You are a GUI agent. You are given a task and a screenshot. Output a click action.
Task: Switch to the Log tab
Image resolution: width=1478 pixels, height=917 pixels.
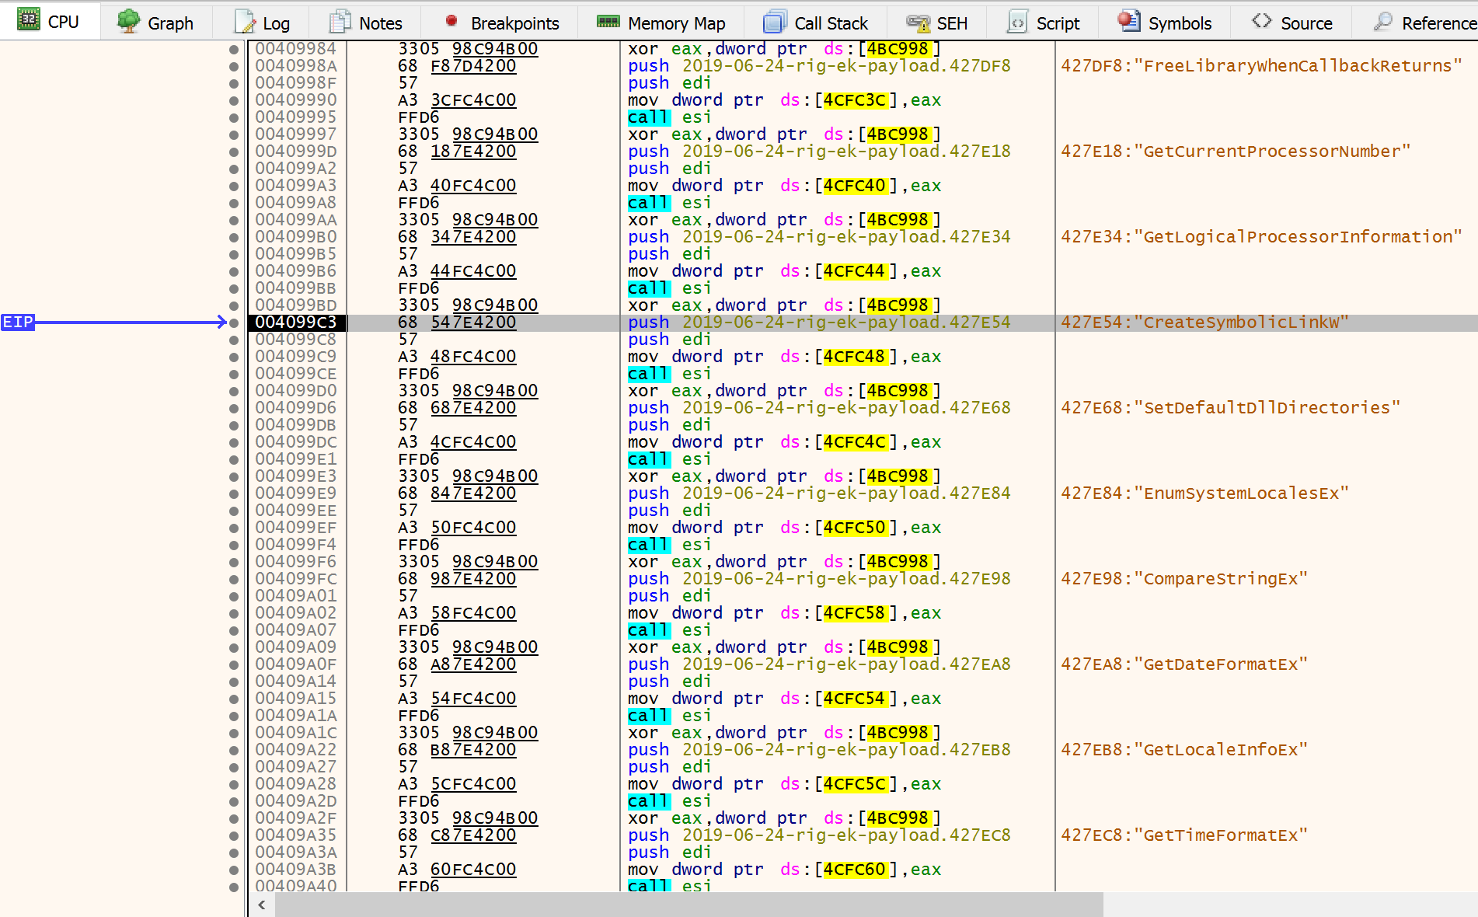tap(262, 23)
